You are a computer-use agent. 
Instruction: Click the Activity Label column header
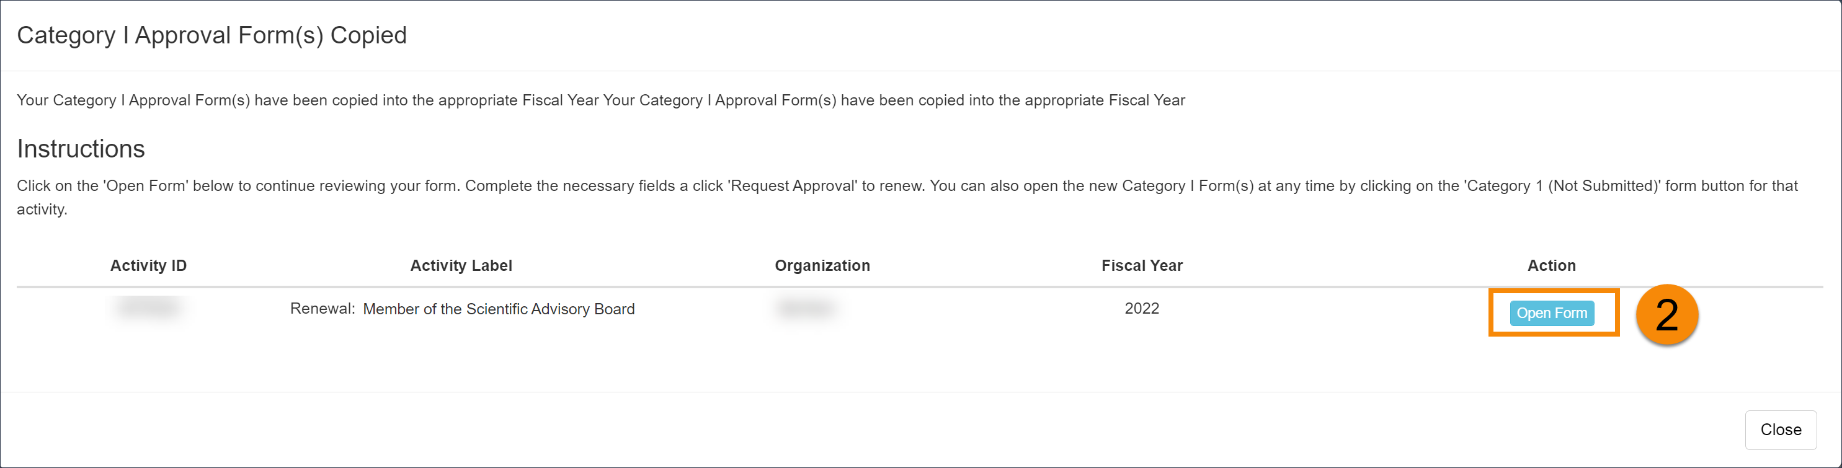click(x=461, y=265)
